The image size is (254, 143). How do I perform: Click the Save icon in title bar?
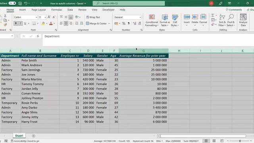20,3
